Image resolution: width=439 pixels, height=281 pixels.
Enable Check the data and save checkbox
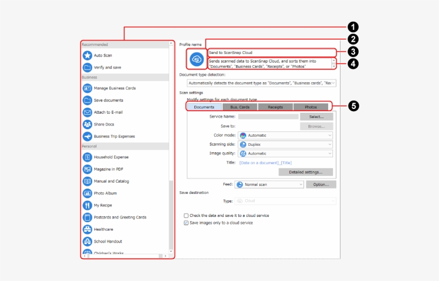click(x=186, y=216)
